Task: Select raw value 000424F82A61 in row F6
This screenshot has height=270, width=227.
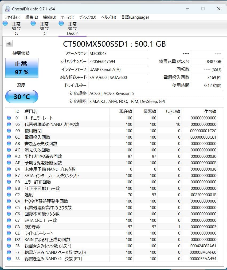Action: [203, 246]
